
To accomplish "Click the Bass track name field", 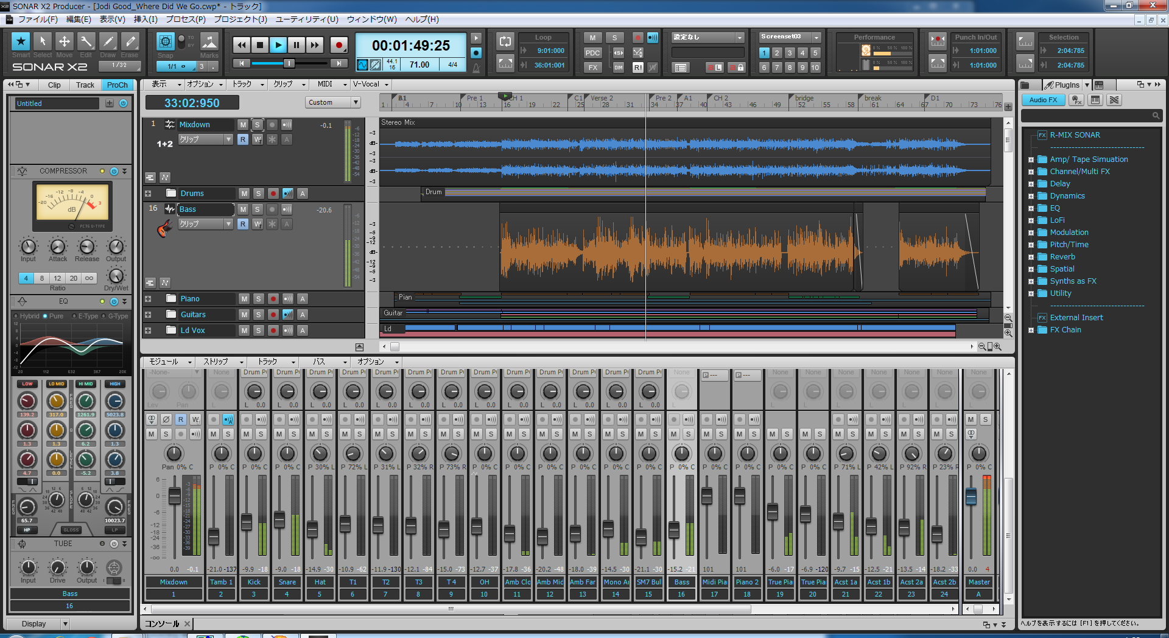I will click(x=206, y=209).
